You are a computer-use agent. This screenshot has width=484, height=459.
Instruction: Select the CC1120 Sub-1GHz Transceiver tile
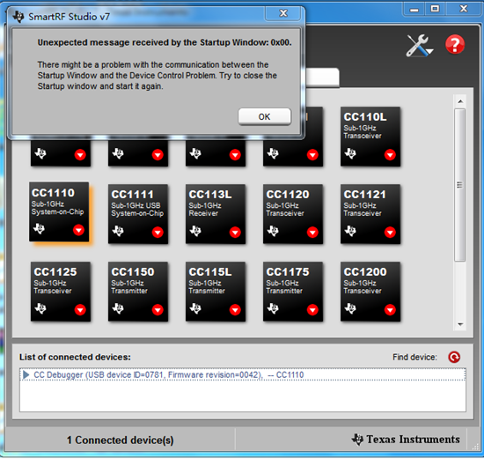[293, 214]
